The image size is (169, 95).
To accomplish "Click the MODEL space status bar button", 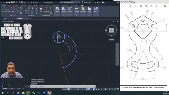I will pyautogui.click(x=64, y=89).
